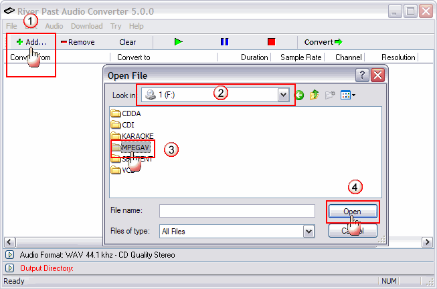Click the Channel column header
437x289 pixels.
[x=345, y=57]
